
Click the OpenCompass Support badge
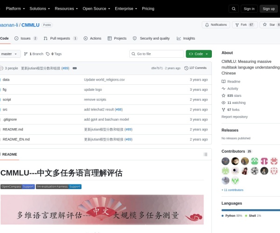(x=18, y=187)
